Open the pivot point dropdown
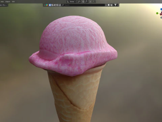 tap(79, 2)
